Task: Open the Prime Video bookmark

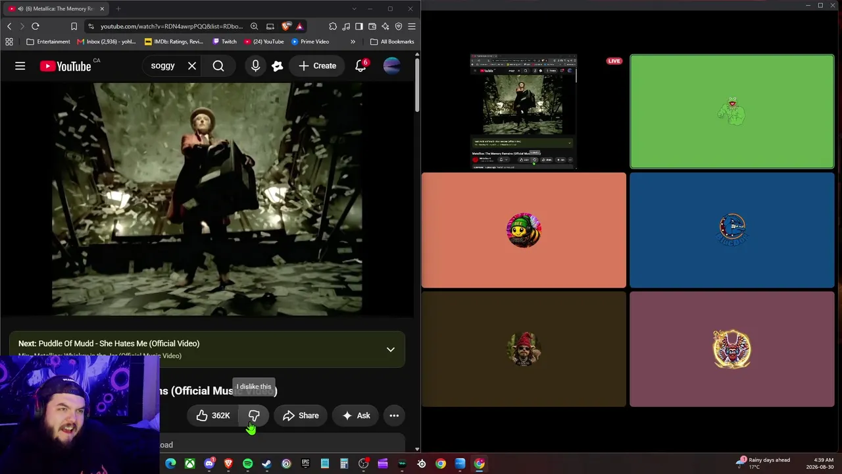Action: pos(310,41)
